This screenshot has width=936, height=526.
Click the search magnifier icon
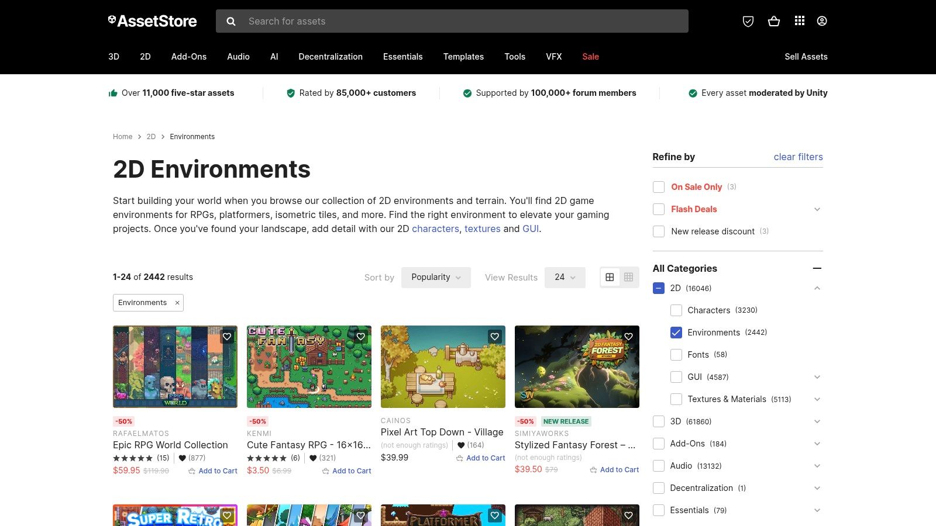point(231,21)
